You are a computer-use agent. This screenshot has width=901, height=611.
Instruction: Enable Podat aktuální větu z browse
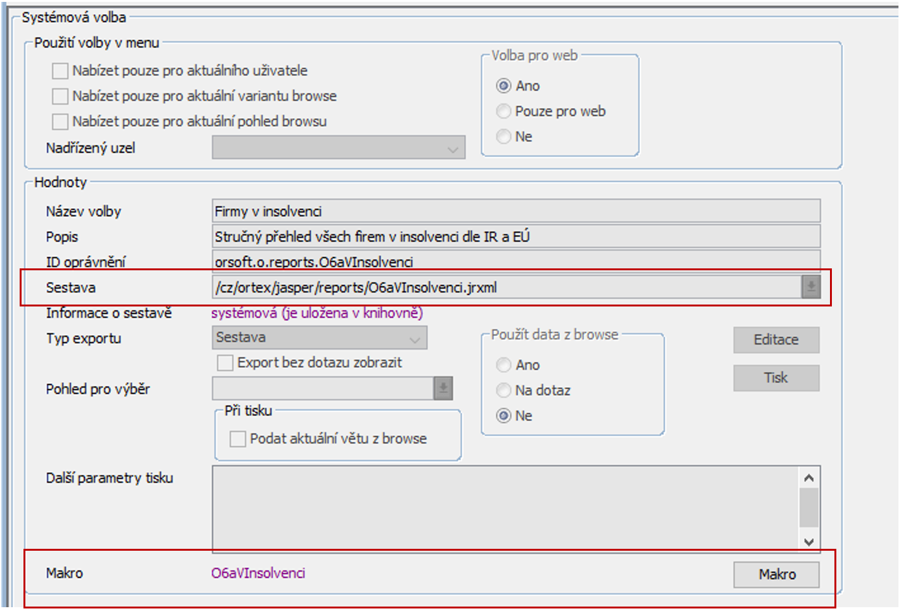tap(238, 439)
